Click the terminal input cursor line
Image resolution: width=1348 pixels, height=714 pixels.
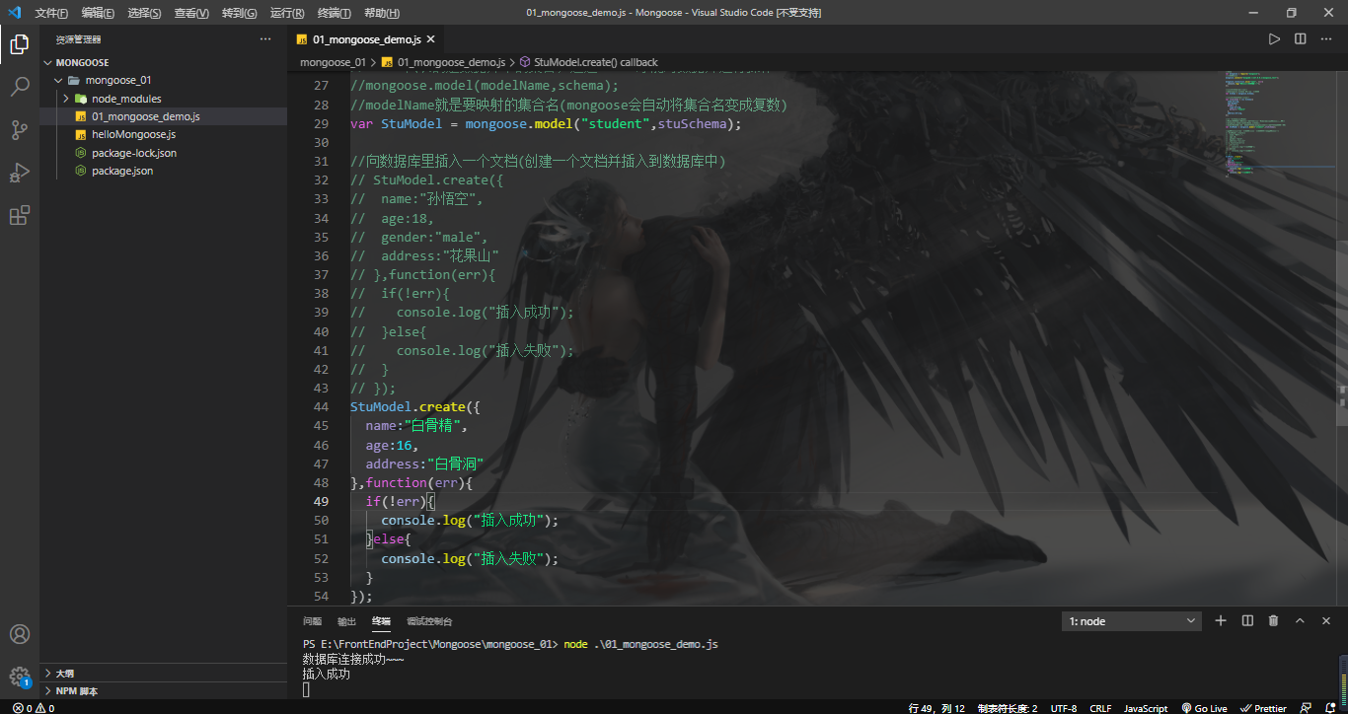point(306,689)
